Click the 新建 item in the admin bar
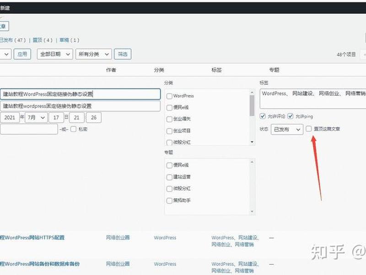This screenshot has width=366, height=275. point(5,8)
